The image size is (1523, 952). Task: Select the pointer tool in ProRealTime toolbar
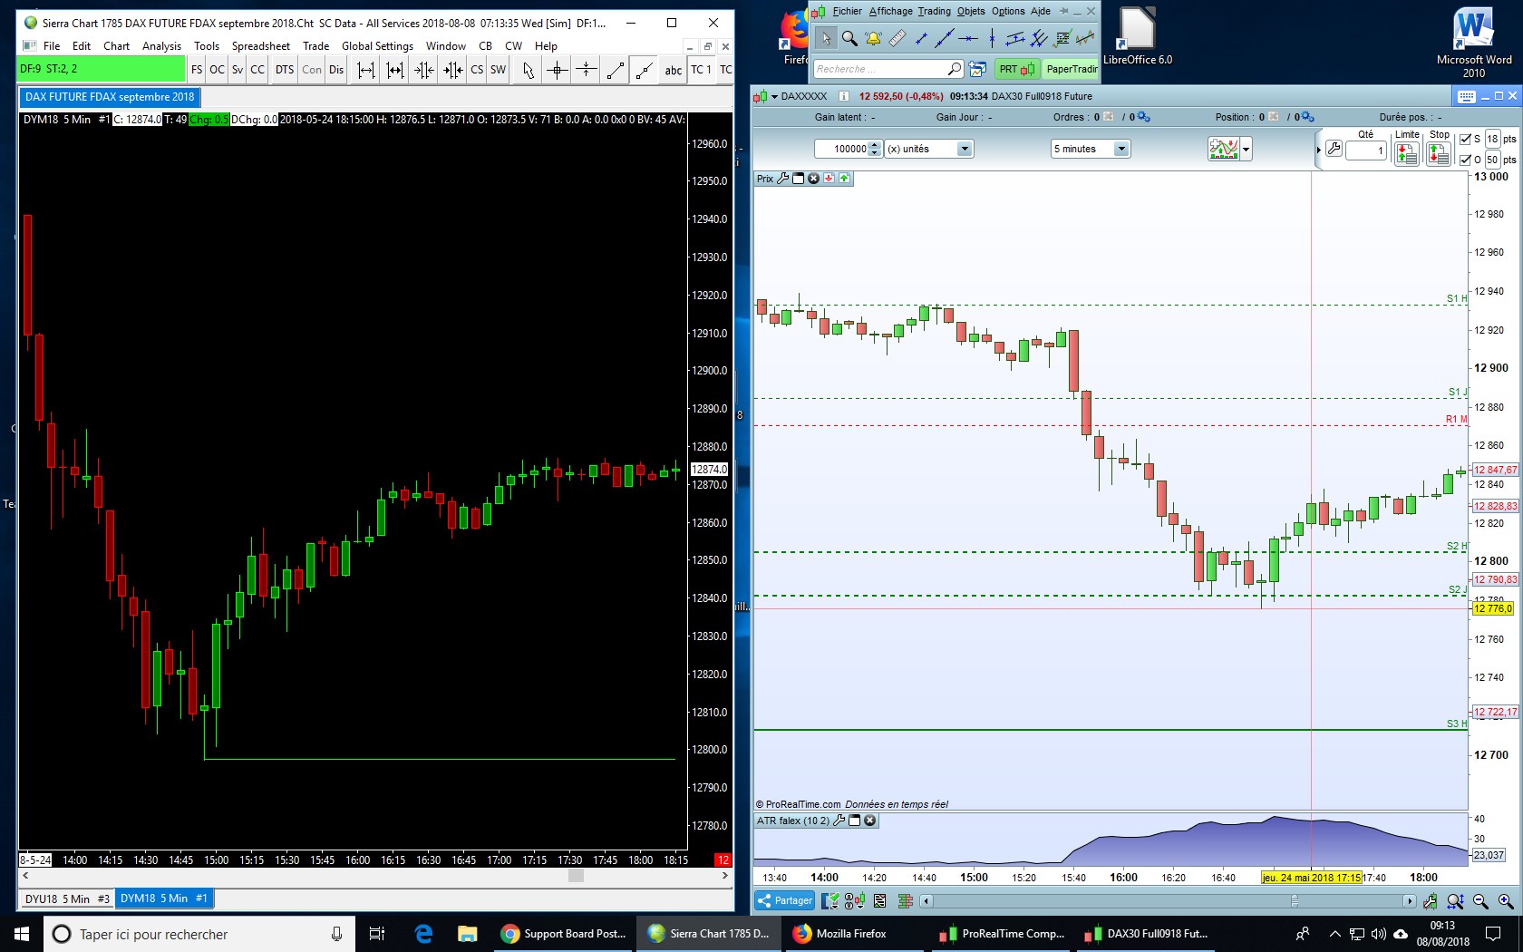[825, 38]
